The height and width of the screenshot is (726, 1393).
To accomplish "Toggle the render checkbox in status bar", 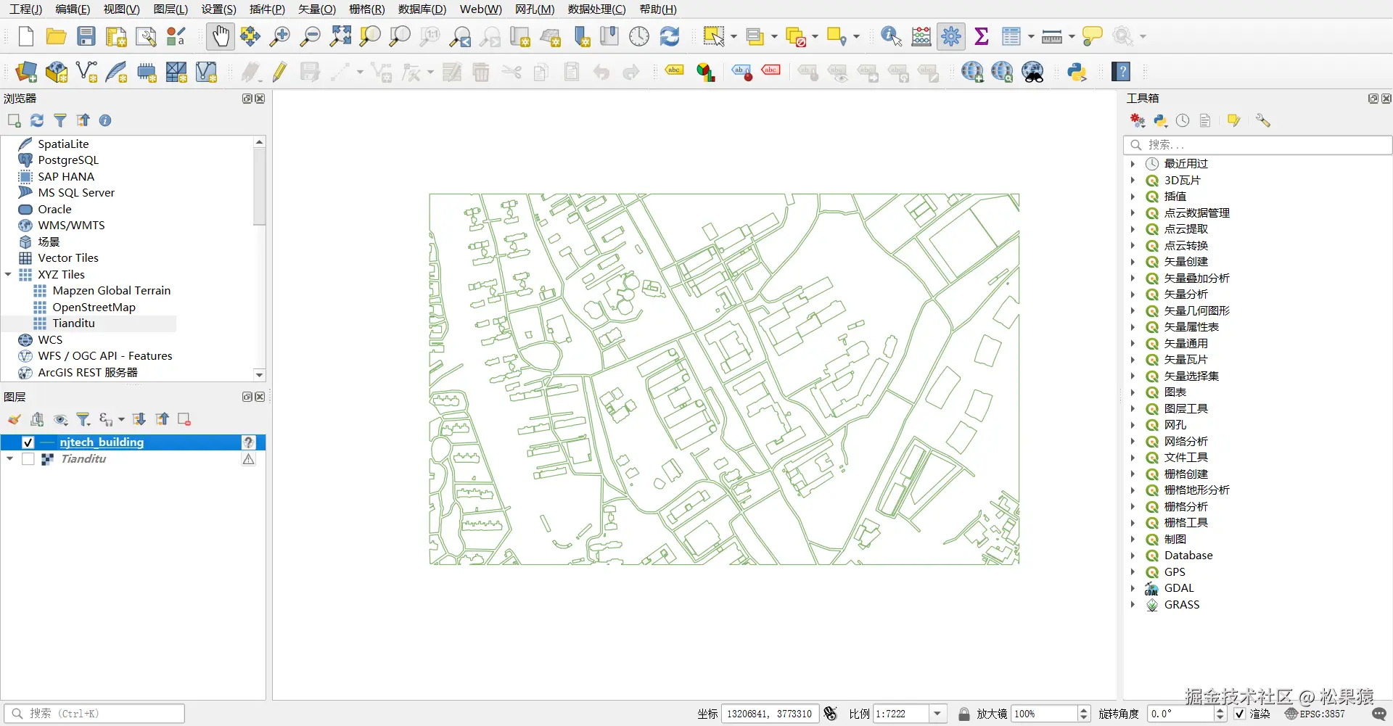I will pyautogui.click(x=1240, y=714).
